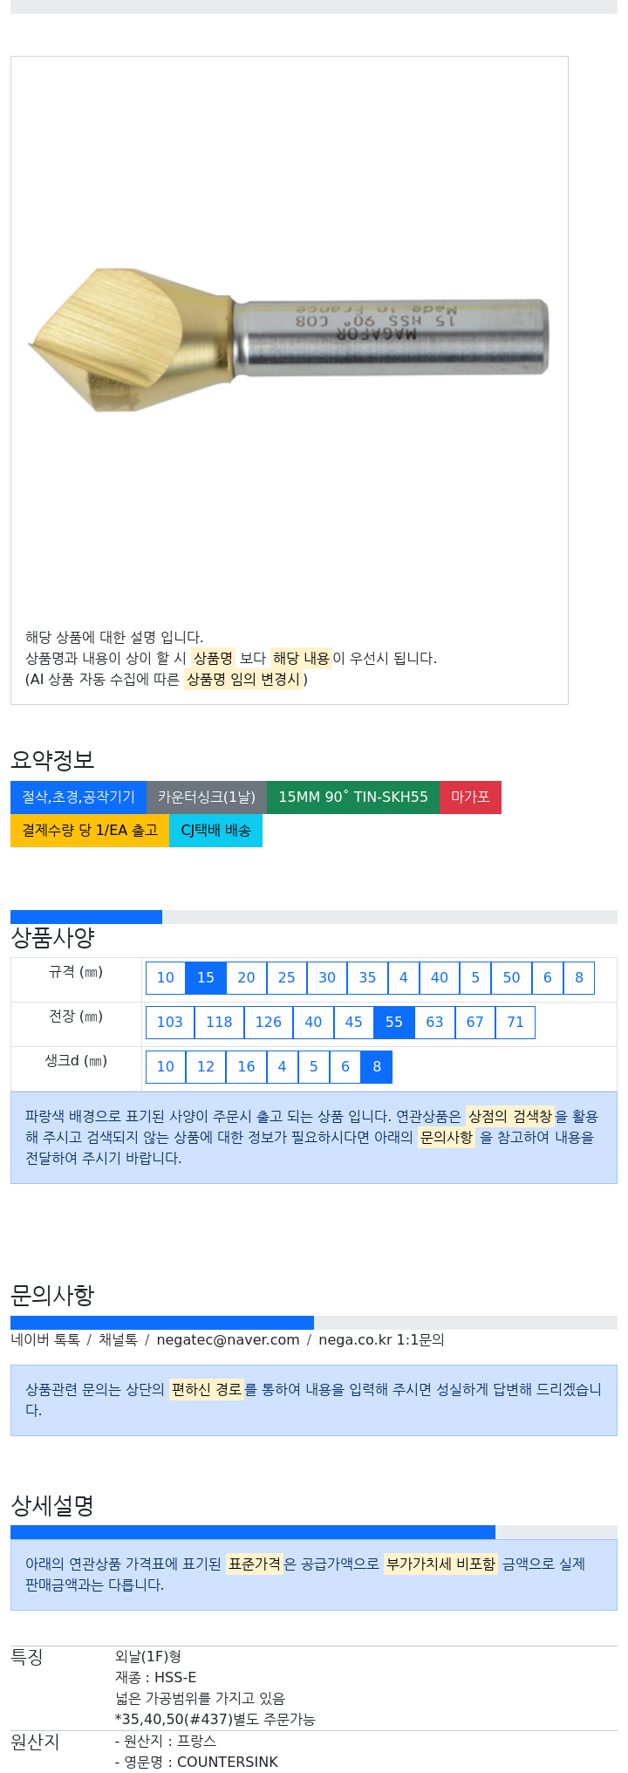Click the 15MM 90° TIN-SKH55 tag
The height and width of the screenshot is (1773, 628).
(353, 798)
